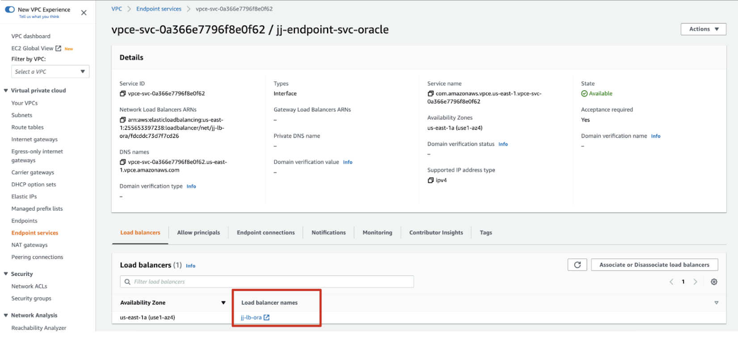Collapse the Network Analysis section
This screenshot has width=738, height=338.
tap(6, 315)
